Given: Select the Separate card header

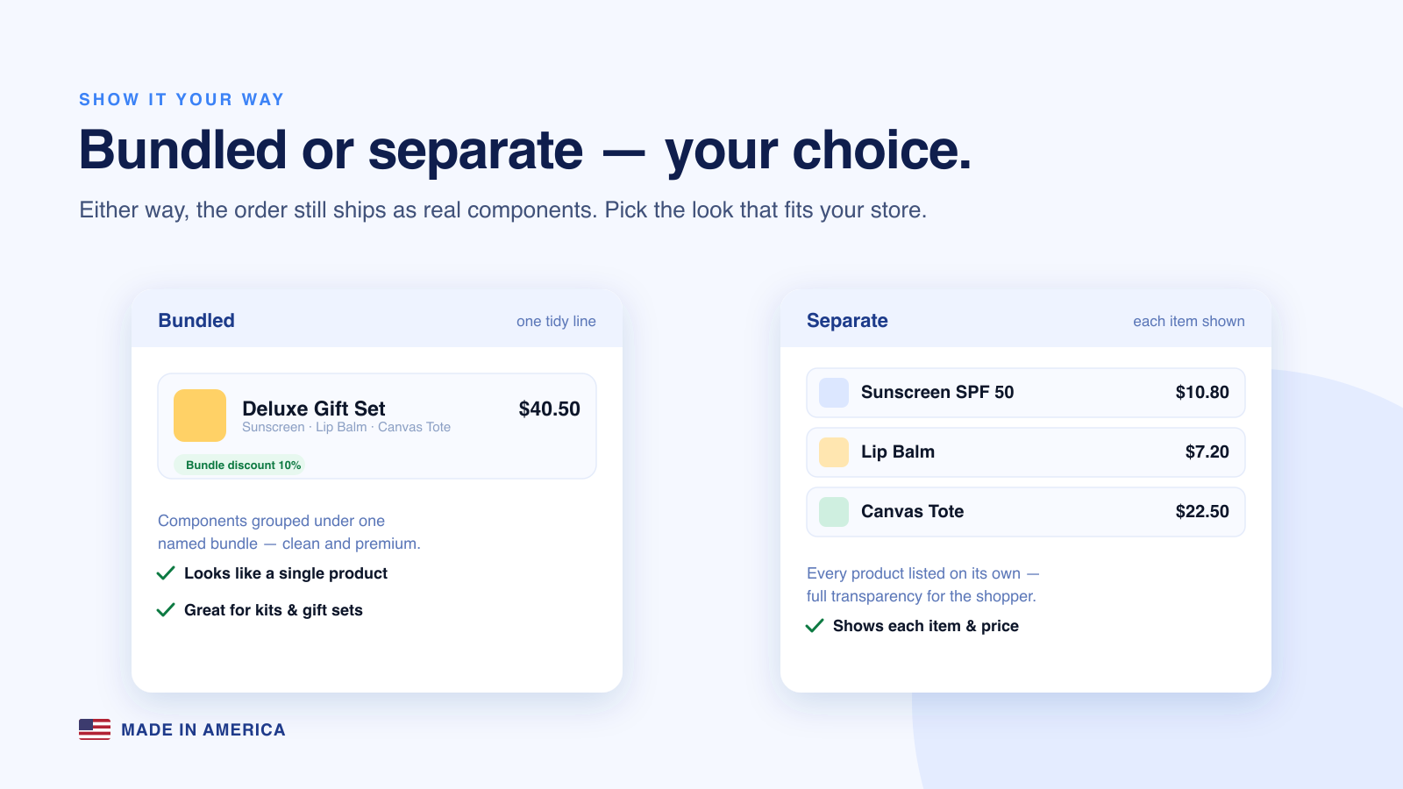Looking at the screenshot, I should pyautogui.click(x=1026, y=319).
